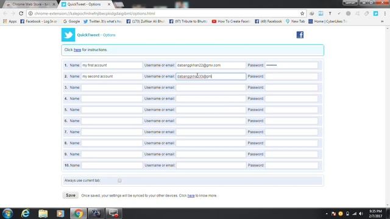
Task: Open the Windows Start orb
Action: 7,214
